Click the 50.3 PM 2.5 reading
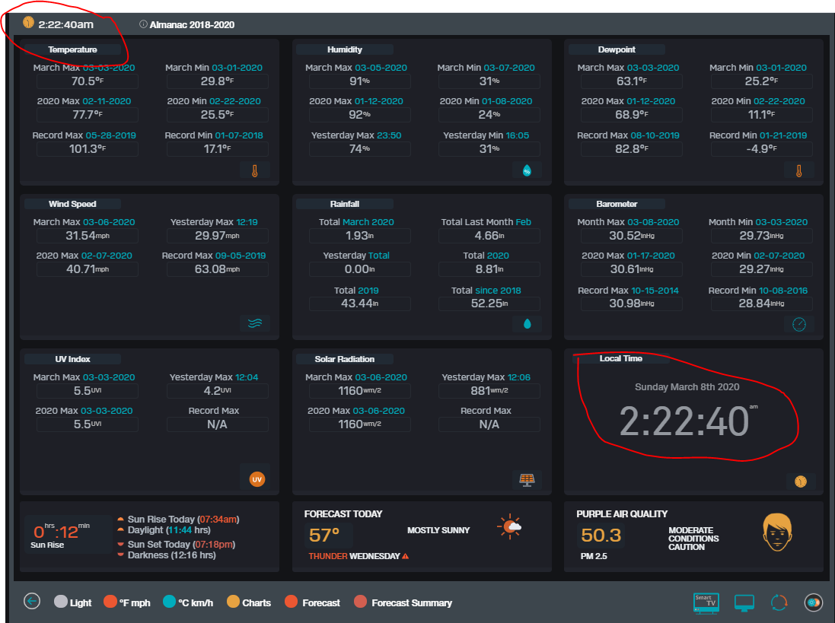835x623 pixels. tap(601, 535)
